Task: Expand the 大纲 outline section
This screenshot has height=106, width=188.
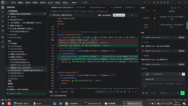Action: click(x=9, y=81)
